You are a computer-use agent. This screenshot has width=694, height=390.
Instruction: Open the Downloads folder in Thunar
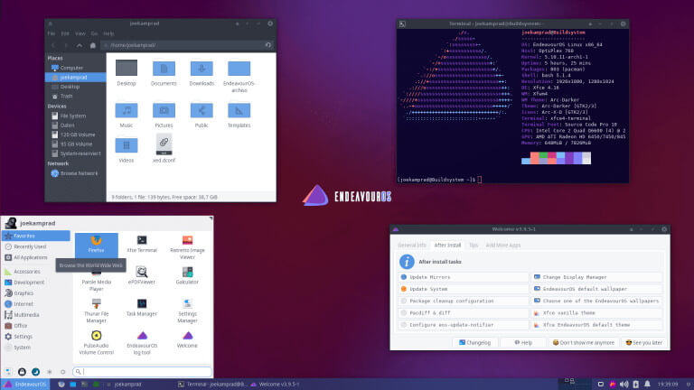(202, 74)
